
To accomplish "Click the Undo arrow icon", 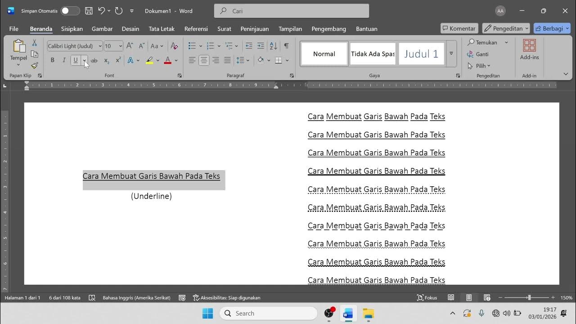I will (x=102, y=11).
